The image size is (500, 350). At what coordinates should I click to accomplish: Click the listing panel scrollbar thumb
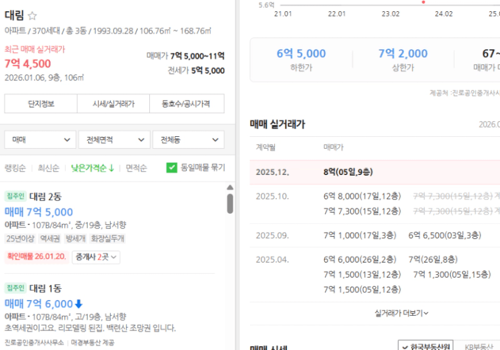[x=230, y=203]
